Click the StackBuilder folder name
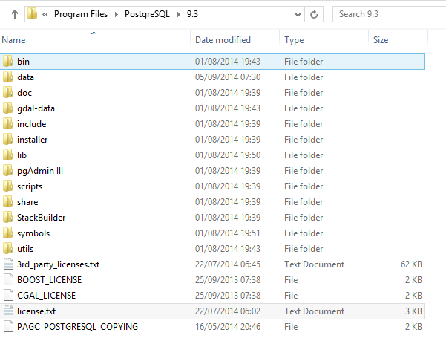 click(x=42, y=218)
